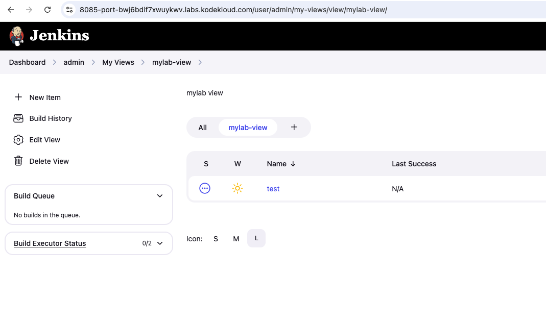Expand Build Executor Status chevron
The width and height of the screenshot is (546, 327).
tap(160, 243)
